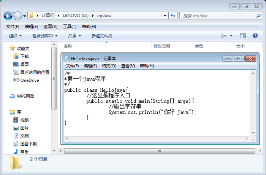This screenshot has height=175, width=266.
Task: Click the 新建文件夹 button
Action: click(102, 36)
